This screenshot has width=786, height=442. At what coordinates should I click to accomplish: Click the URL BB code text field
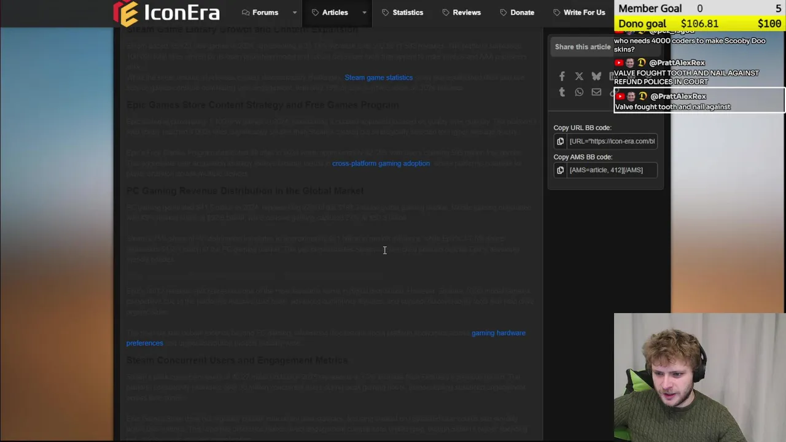(612, 141)
